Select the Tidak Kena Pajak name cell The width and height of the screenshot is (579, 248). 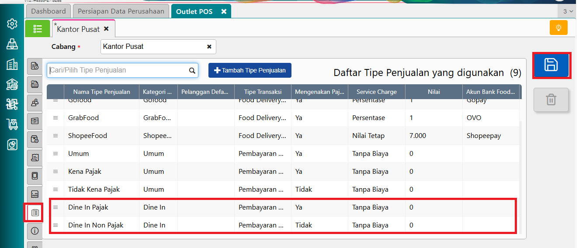coord(102,189)
